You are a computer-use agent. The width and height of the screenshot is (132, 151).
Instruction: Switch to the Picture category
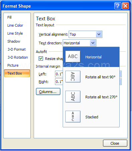(x=13, y=65)
